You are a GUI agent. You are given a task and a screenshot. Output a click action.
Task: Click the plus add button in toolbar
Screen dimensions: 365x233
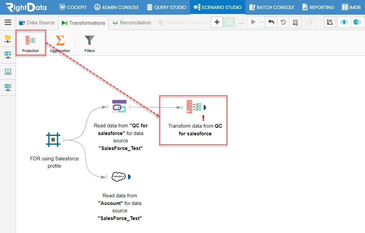tap(217, 22)
